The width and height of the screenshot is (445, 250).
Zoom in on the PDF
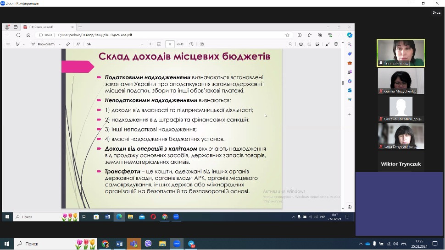pyautogui.click(x=150, y=44)
